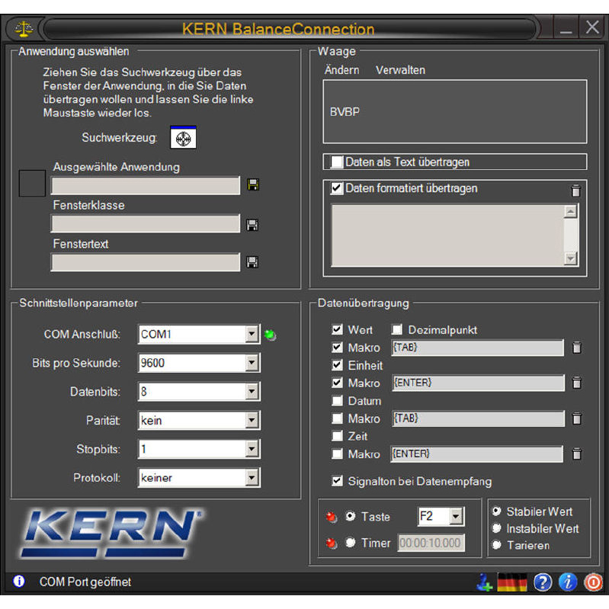Image resolution: width=609 pixels, height=609 pixels.
Task: Delete the checked {ENTER} Makro with trash icon
Action: click(577, 383)
